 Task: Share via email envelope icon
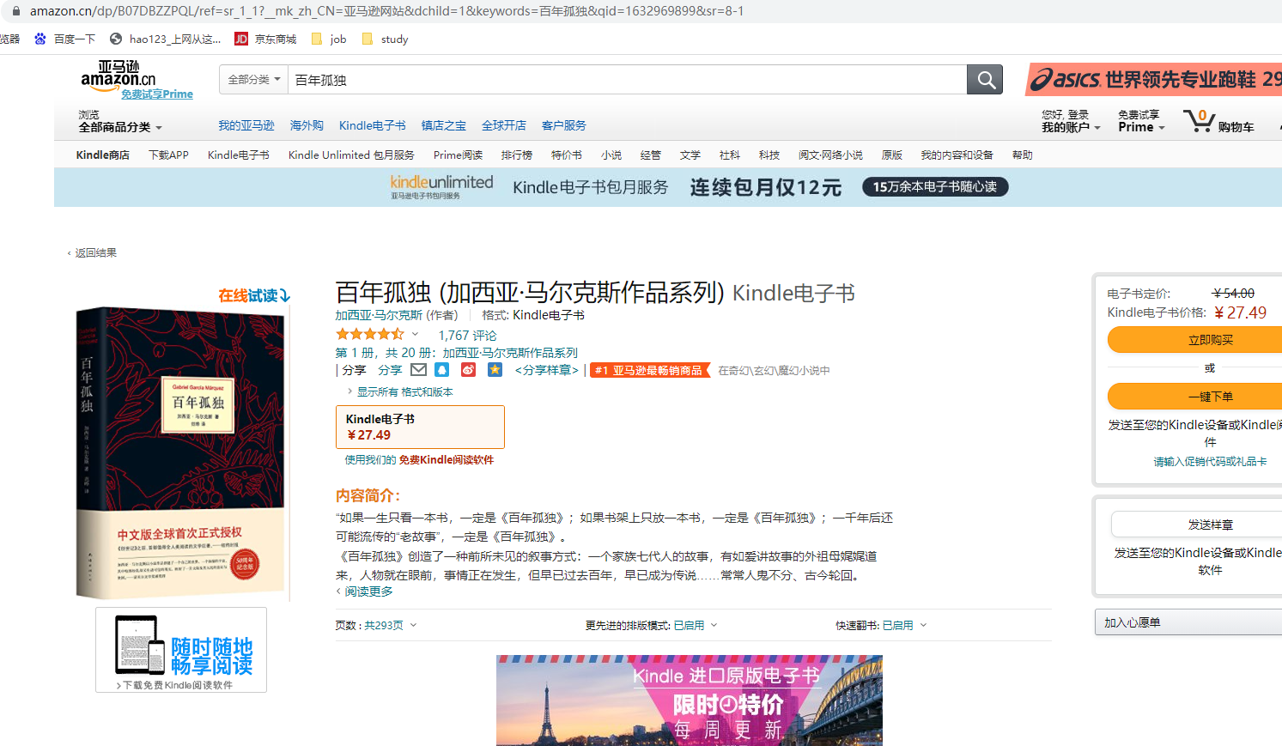[x=418, y=370]
